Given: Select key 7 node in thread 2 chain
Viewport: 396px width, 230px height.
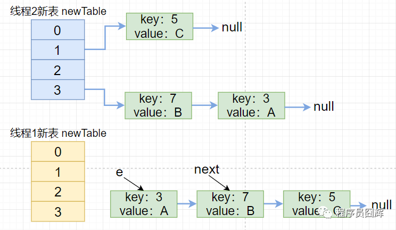Looking at the screenshot, I should pyautogui.click(x=158, y=105).
